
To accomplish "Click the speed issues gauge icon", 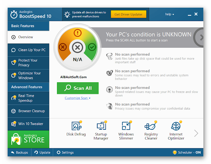I will point(109,90).
